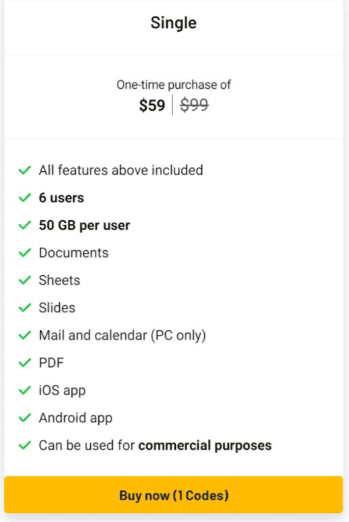Click the checkmark next to commercial purposes
The image size is (349, 522).
pos(24,446)
